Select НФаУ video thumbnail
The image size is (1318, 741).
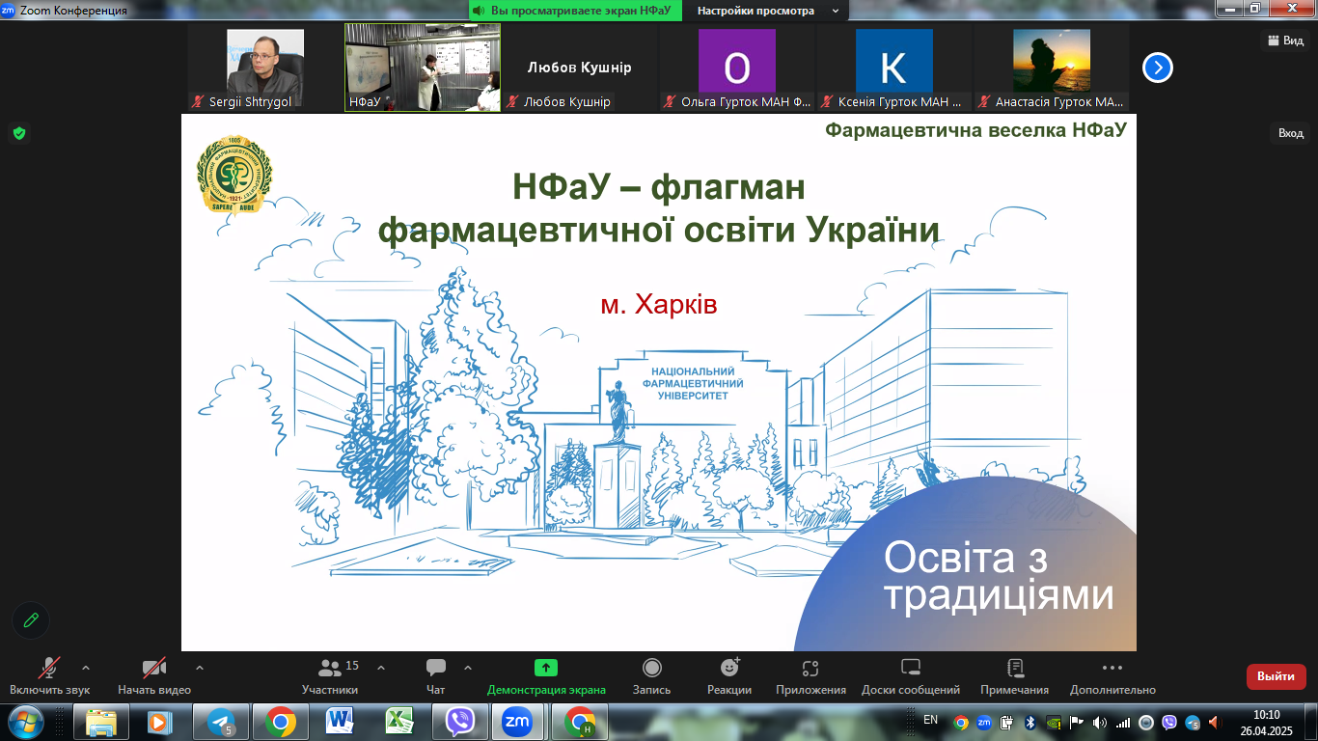423,68
